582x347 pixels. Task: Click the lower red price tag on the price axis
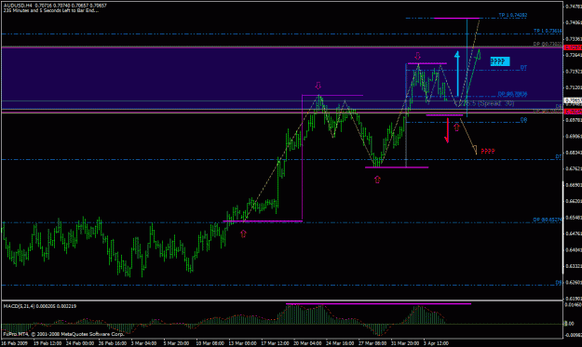573,112
